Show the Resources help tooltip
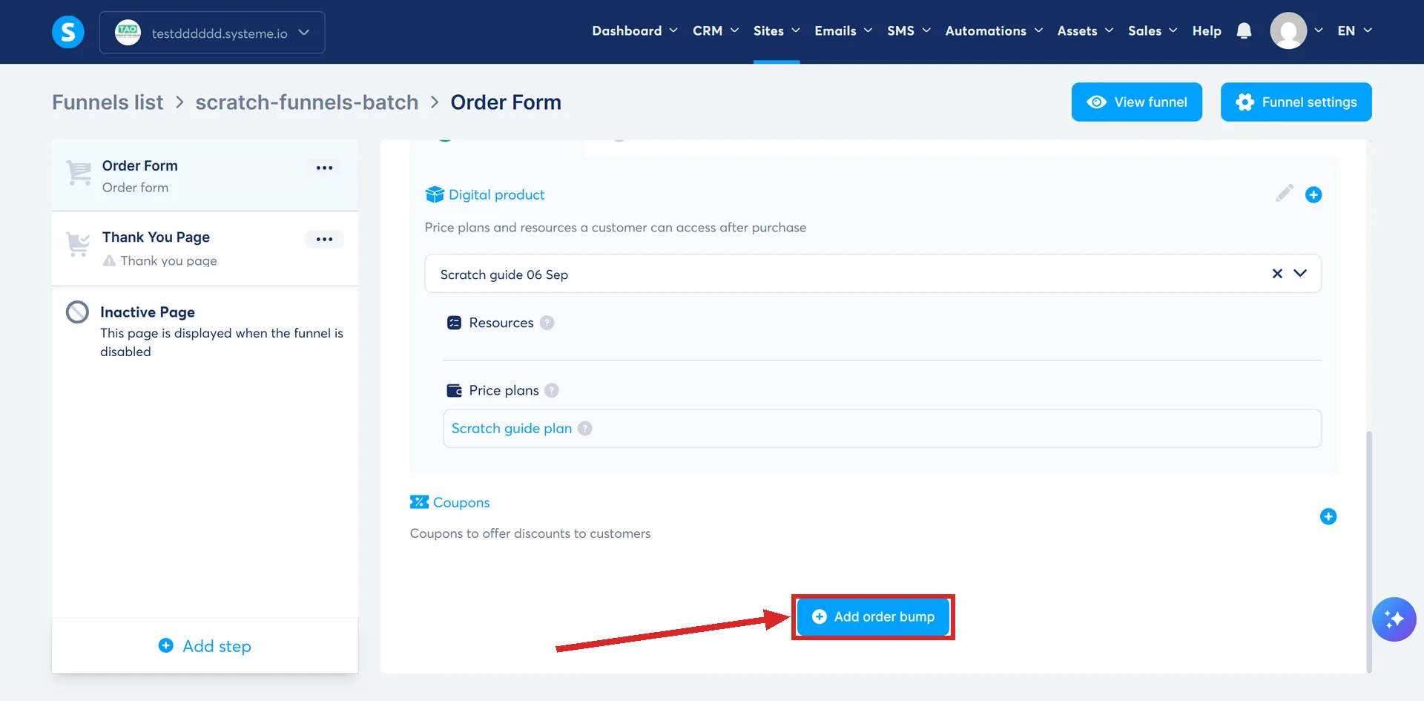The height and width of the screenshot is (701, 1424). [x=547, y=323]
